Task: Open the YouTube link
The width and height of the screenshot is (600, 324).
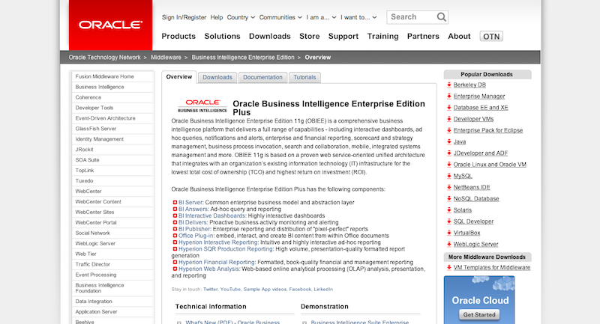Action: point(231,290)
